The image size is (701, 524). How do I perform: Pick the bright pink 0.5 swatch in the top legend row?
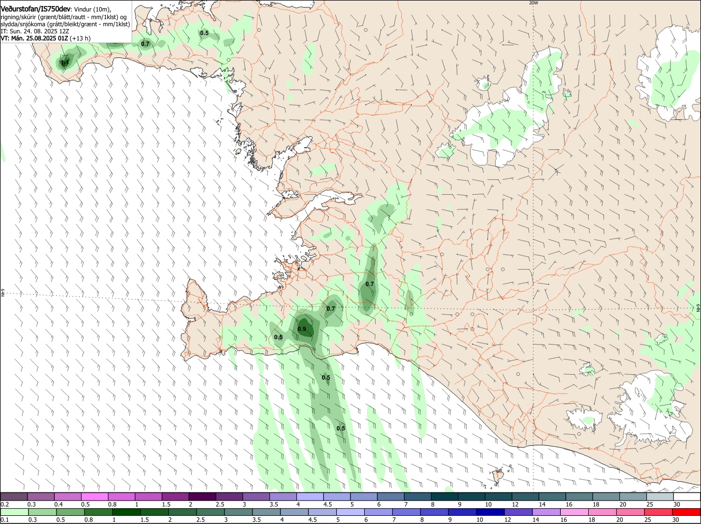click(94, 497)
